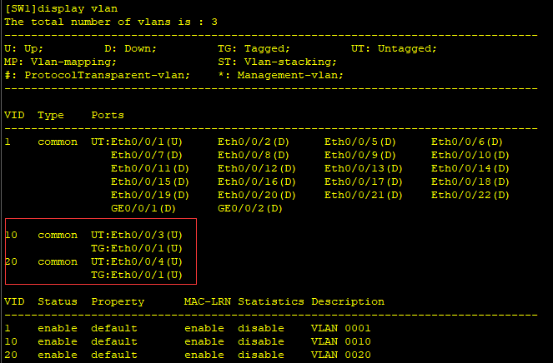Click the 'total number of vlans' line
Image resolution: width=553 pixels, height=363 pixels.
(x=111, y=22)
